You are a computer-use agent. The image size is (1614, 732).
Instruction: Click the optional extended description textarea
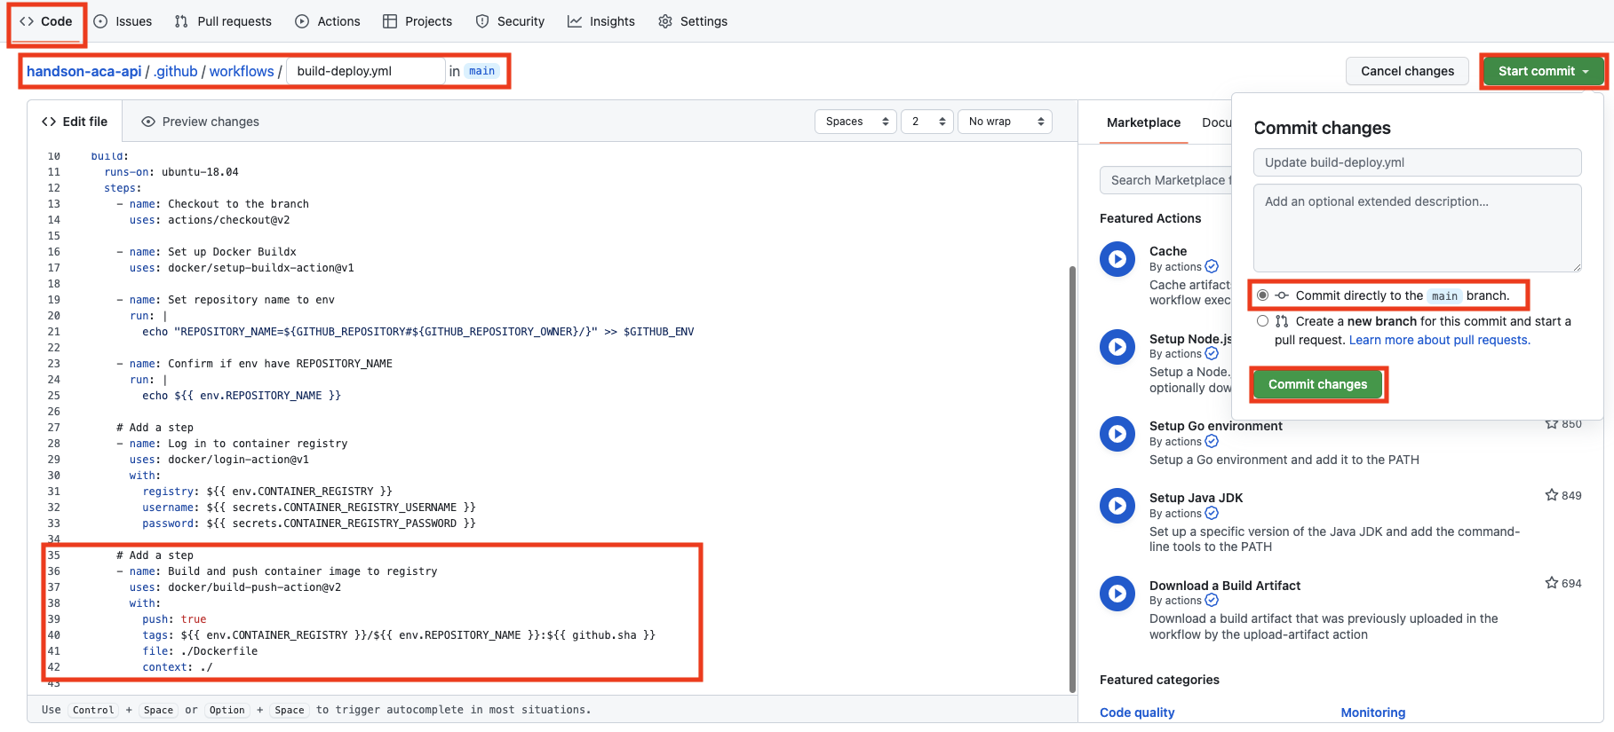click(x=1418, y=228)
